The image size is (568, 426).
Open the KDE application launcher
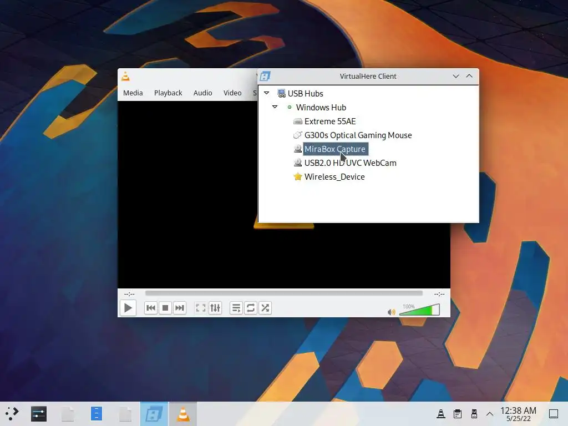pos(12,413)
